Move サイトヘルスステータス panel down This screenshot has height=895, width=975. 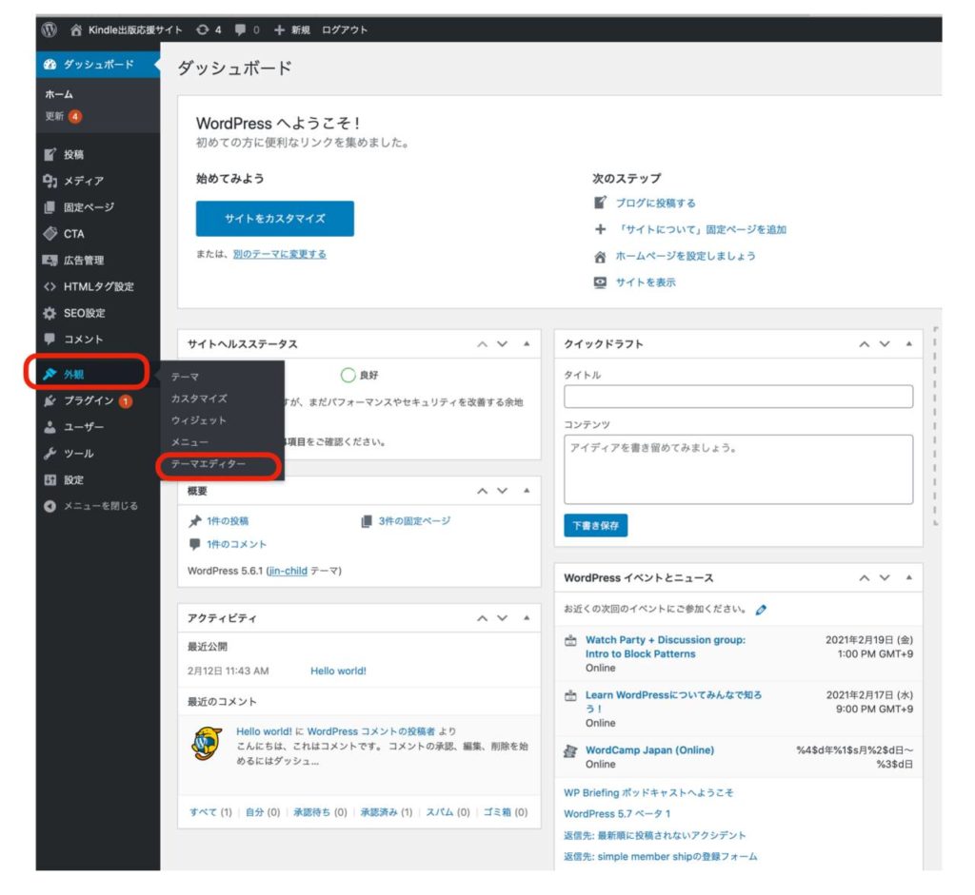(503, 344)
